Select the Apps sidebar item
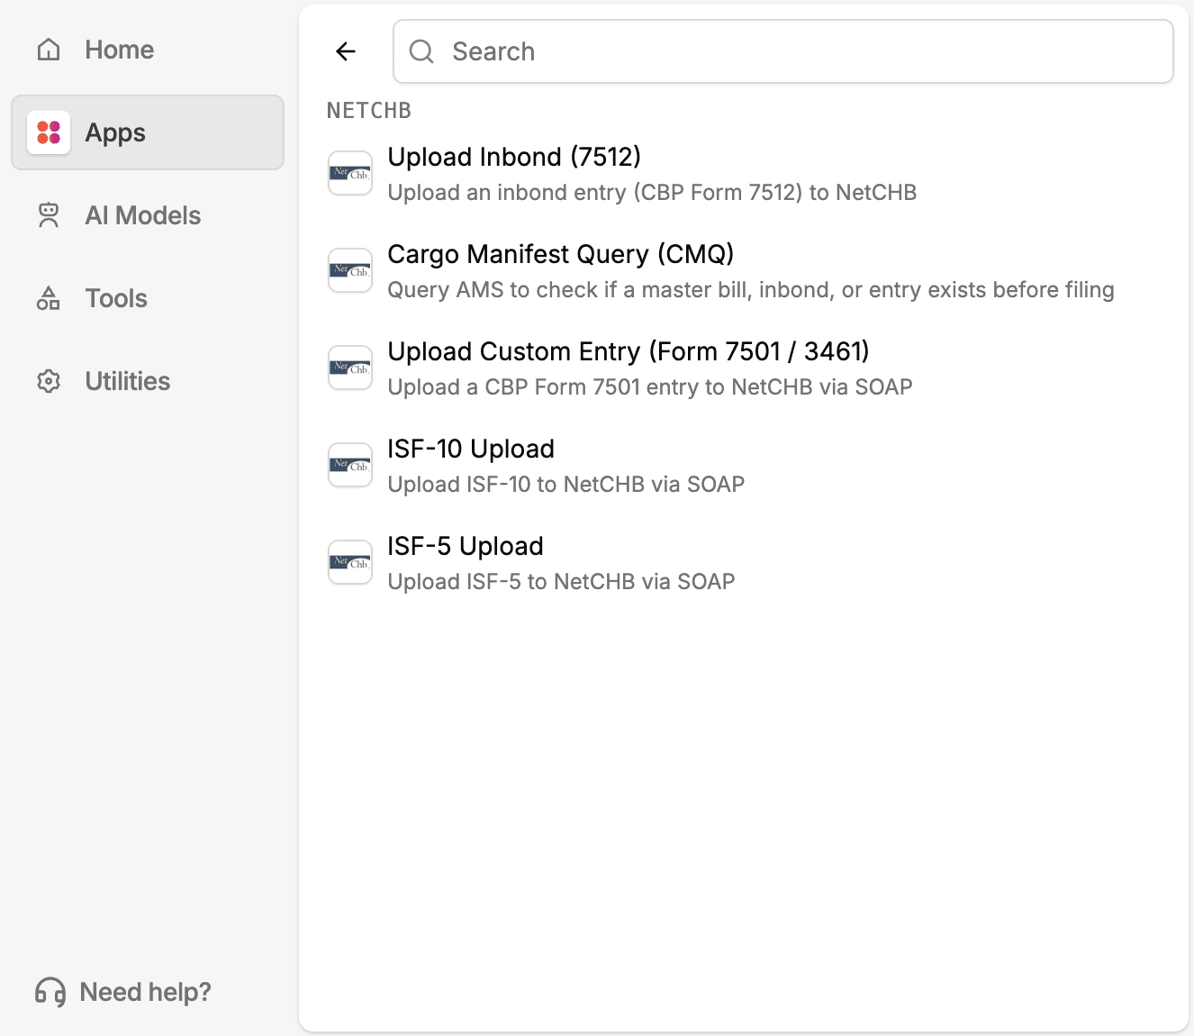1194x1036 pixels. point(148,132)
